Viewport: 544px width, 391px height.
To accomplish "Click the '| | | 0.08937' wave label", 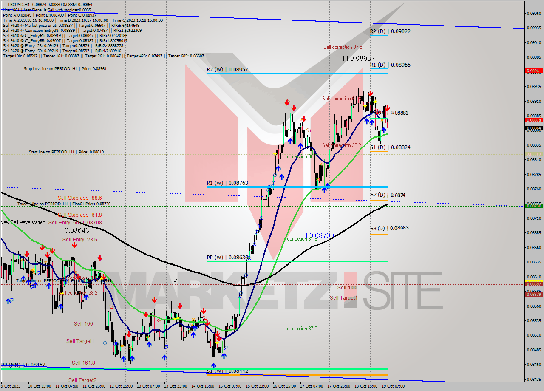I will coord(357,58).
